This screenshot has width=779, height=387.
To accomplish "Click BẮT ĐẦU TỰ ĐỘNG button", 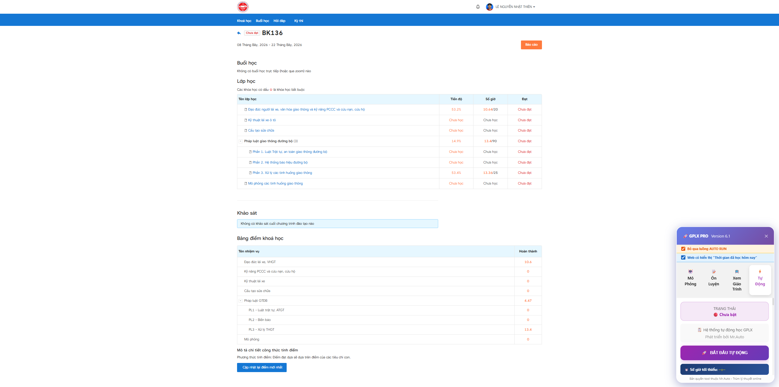I will click(725, 353).
